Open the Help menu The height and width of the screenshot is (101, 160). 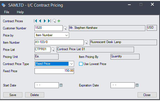pyautogui.click(x=20, y=12)
